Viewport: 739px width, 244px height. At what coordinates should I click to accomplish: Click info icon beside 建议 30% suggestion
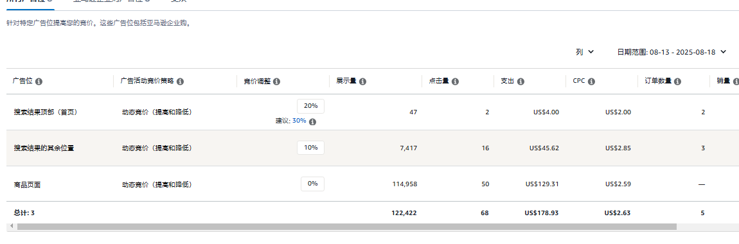pos(312,121)
